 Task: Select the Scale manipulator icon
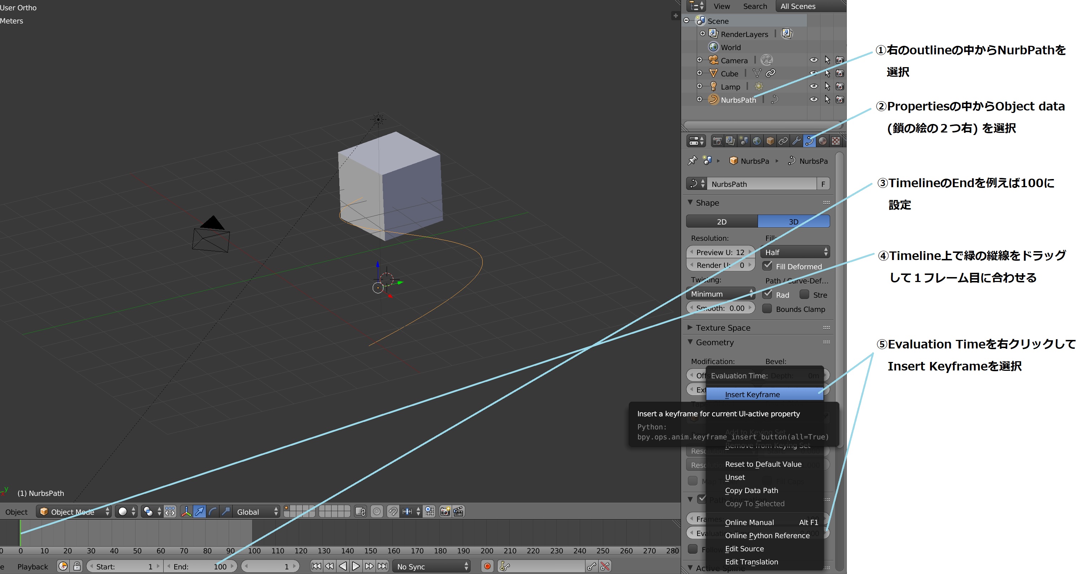pos(226,511)
